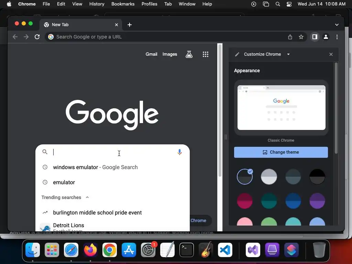The image size is (352, 264).
Task: Click the side panel resize handle
Action: coord(225,137)
